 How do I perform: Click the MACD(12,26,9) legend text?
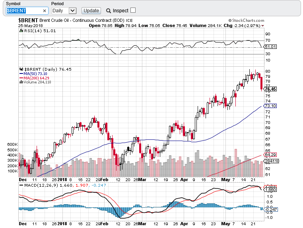pyautogui.click(x=41, y=185)
